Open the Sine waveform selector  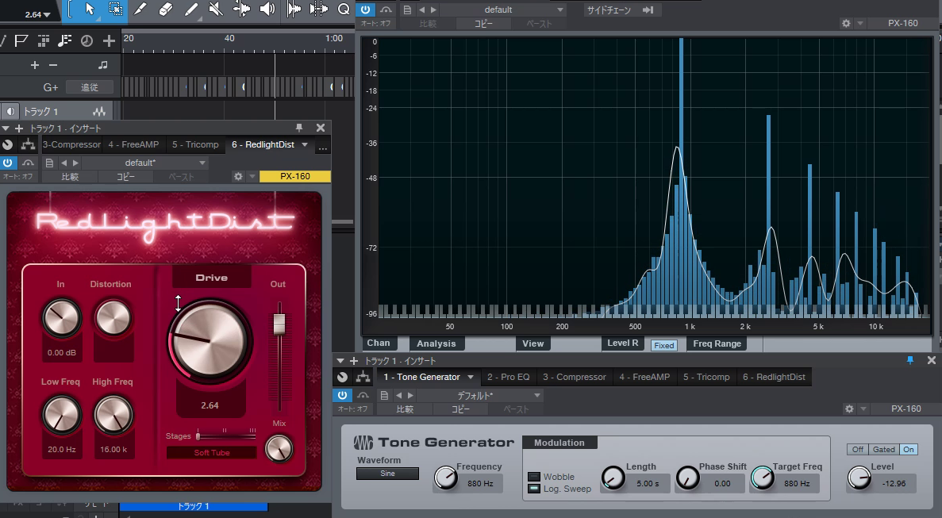pos(387,474)
